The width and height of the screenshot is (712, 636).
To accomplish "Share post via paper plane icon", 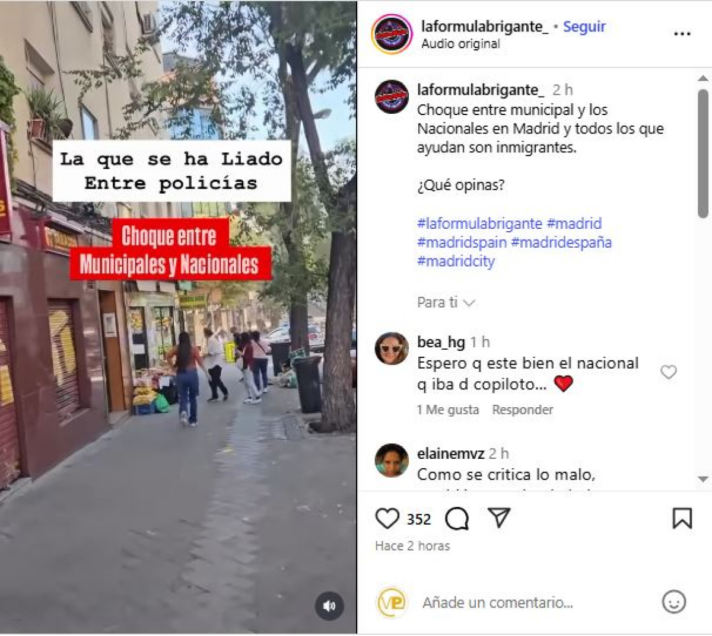I will click(499, 518).
